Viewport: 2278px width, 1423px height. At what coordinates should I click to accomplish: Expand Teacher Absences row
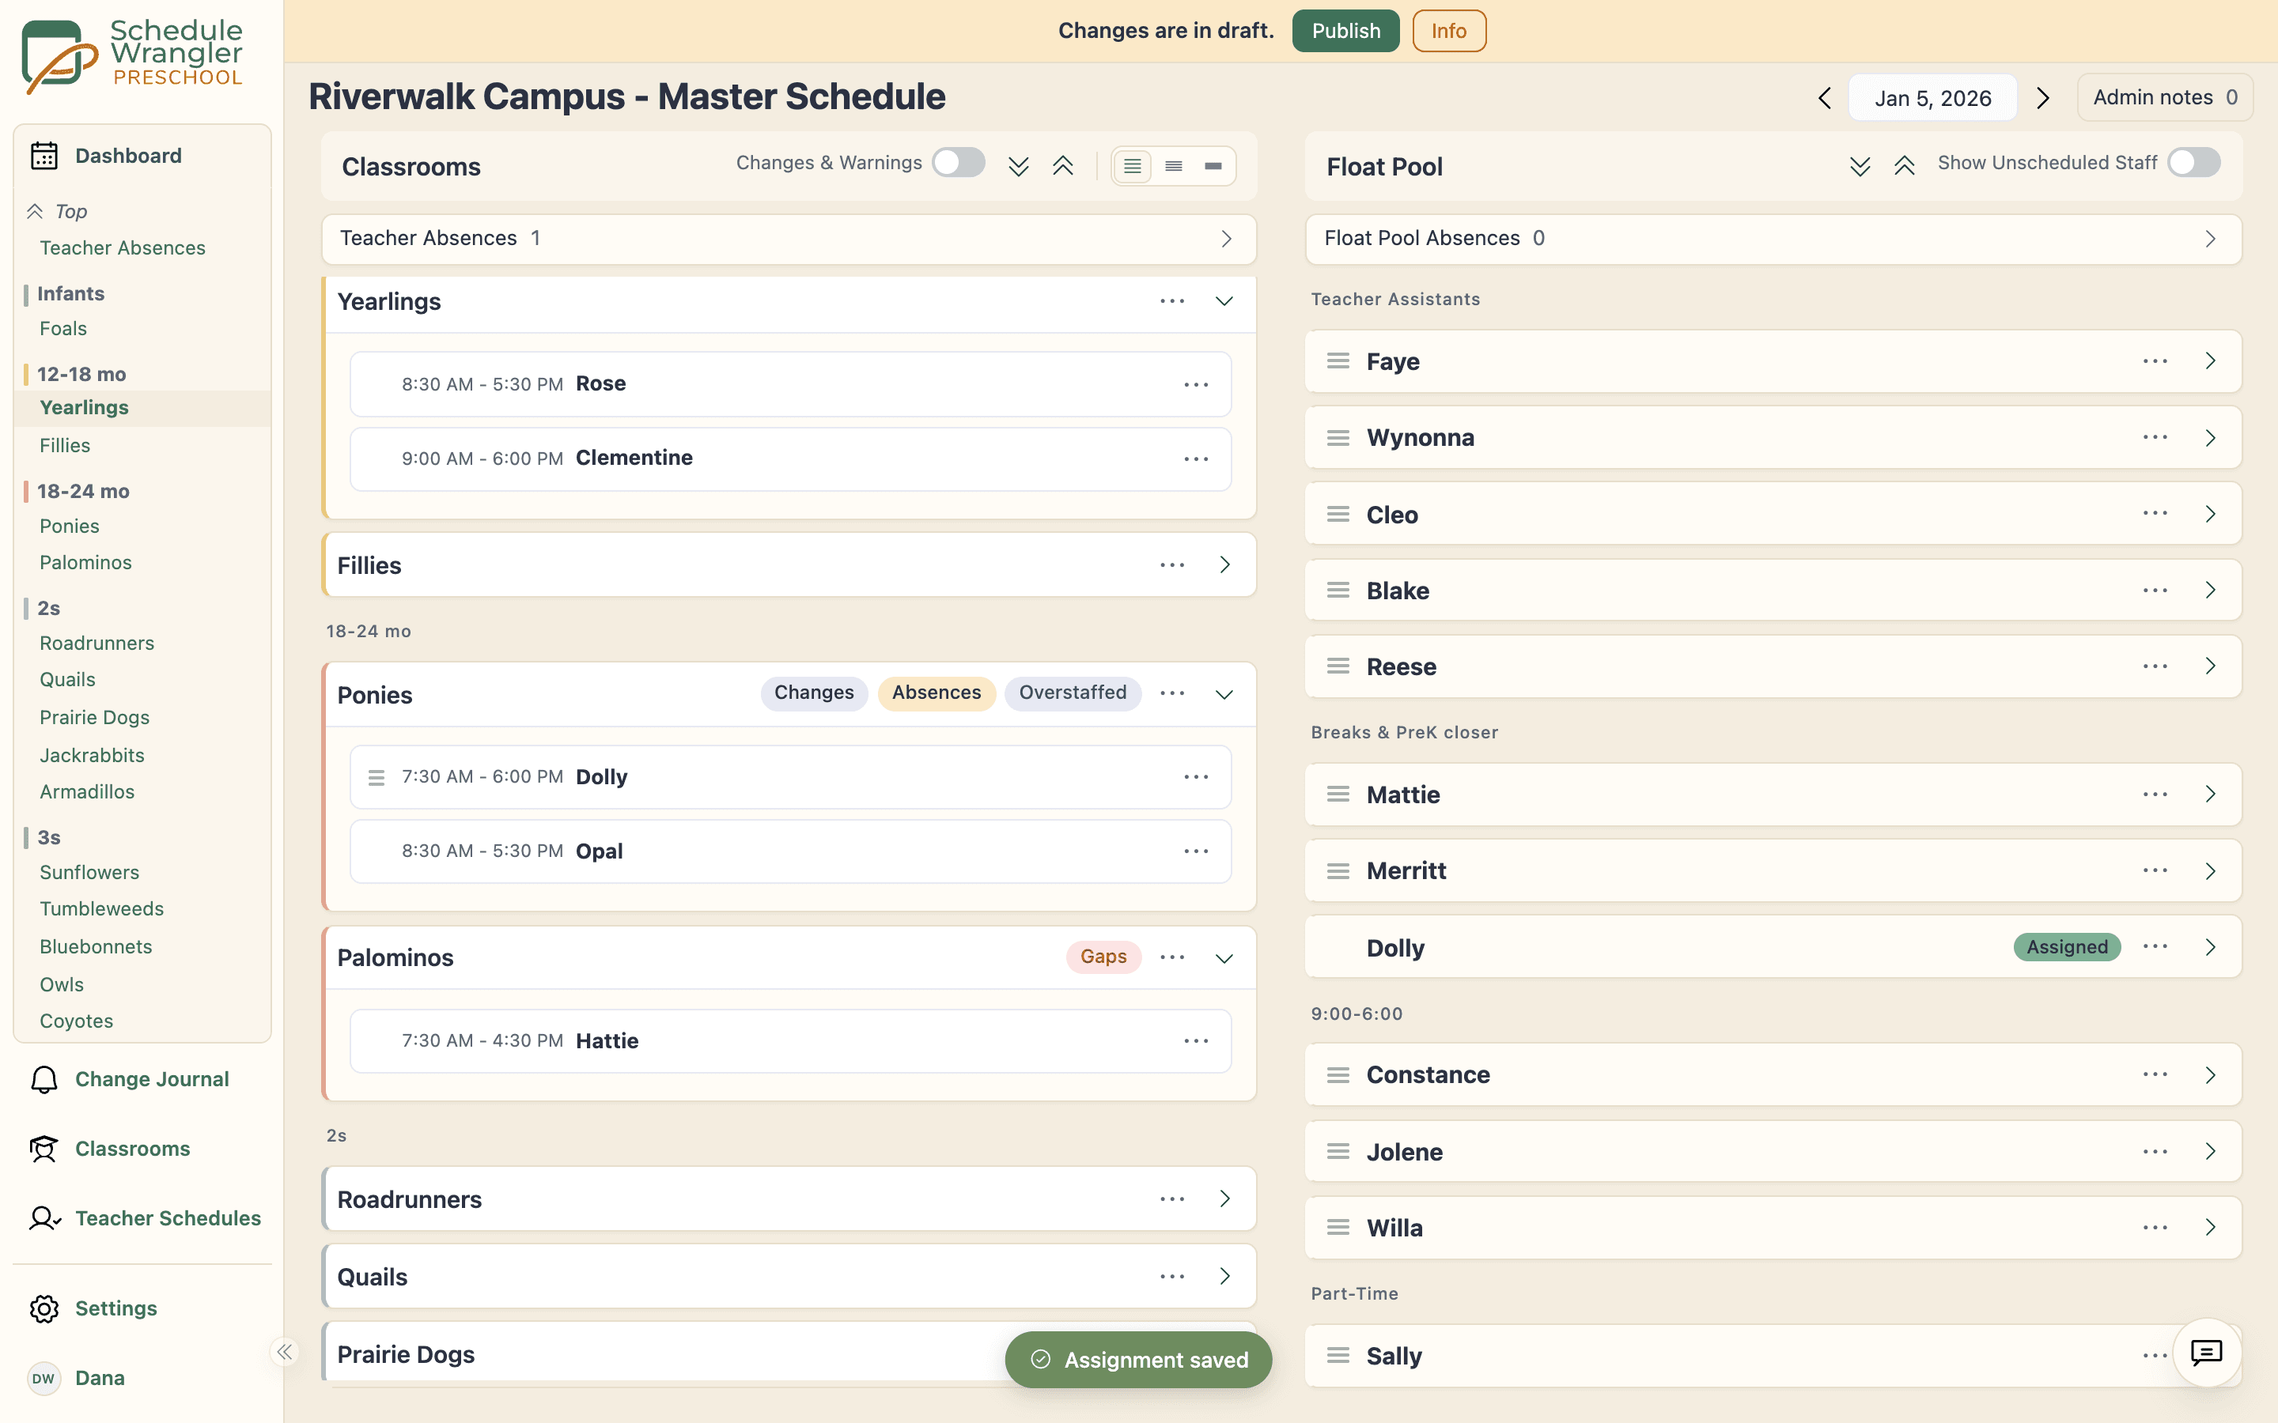coord(789,239)
